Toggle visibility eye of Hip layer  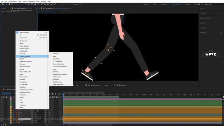(1, 115)
